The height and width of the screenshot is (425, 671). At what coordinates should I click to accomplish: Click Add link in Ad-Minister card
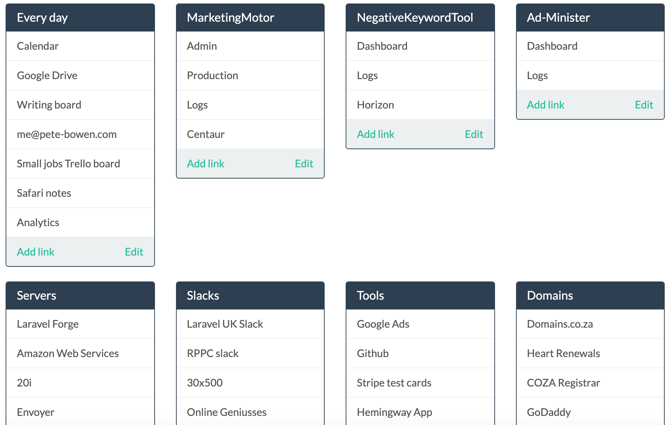click(546, 105)
